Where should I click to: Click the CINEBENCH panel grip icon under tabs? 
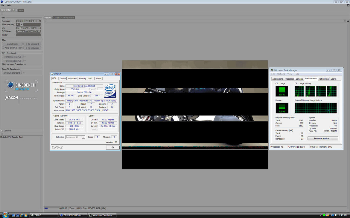pos(2,14)
